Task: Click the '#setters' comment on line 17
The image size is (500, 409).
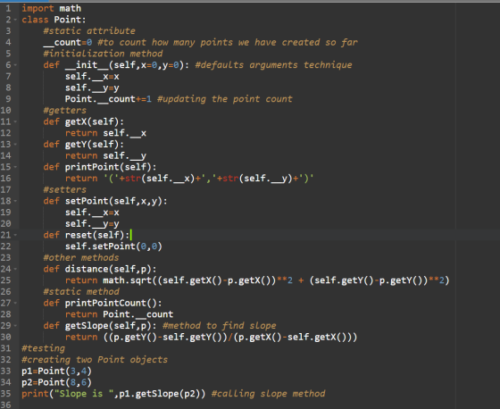Action: point(64,190)
